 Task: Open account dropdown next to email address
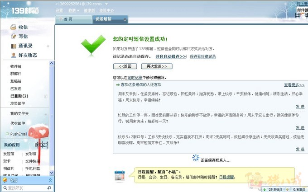[106, 4]
